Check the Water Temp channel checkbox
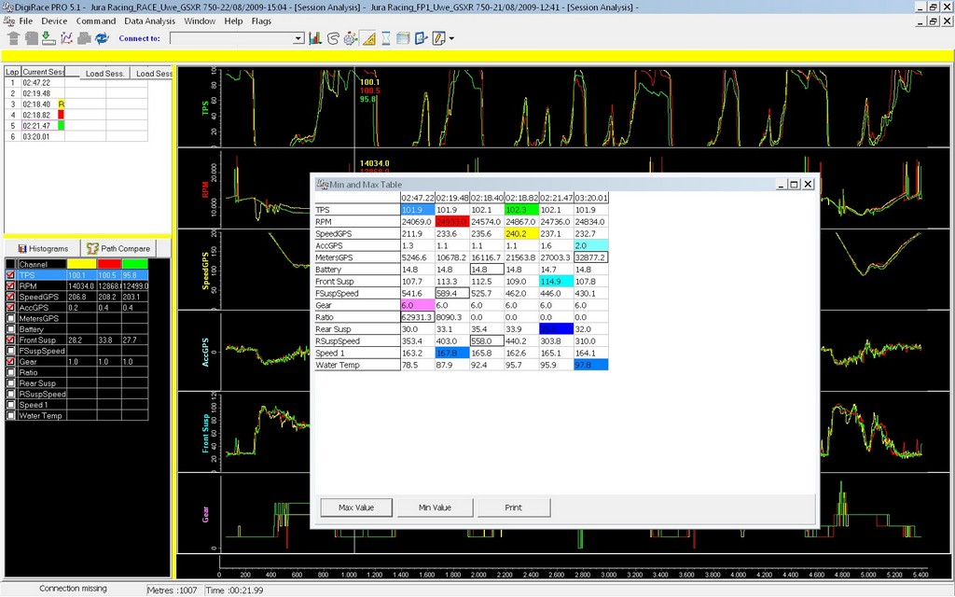 (x=10, y=415)
